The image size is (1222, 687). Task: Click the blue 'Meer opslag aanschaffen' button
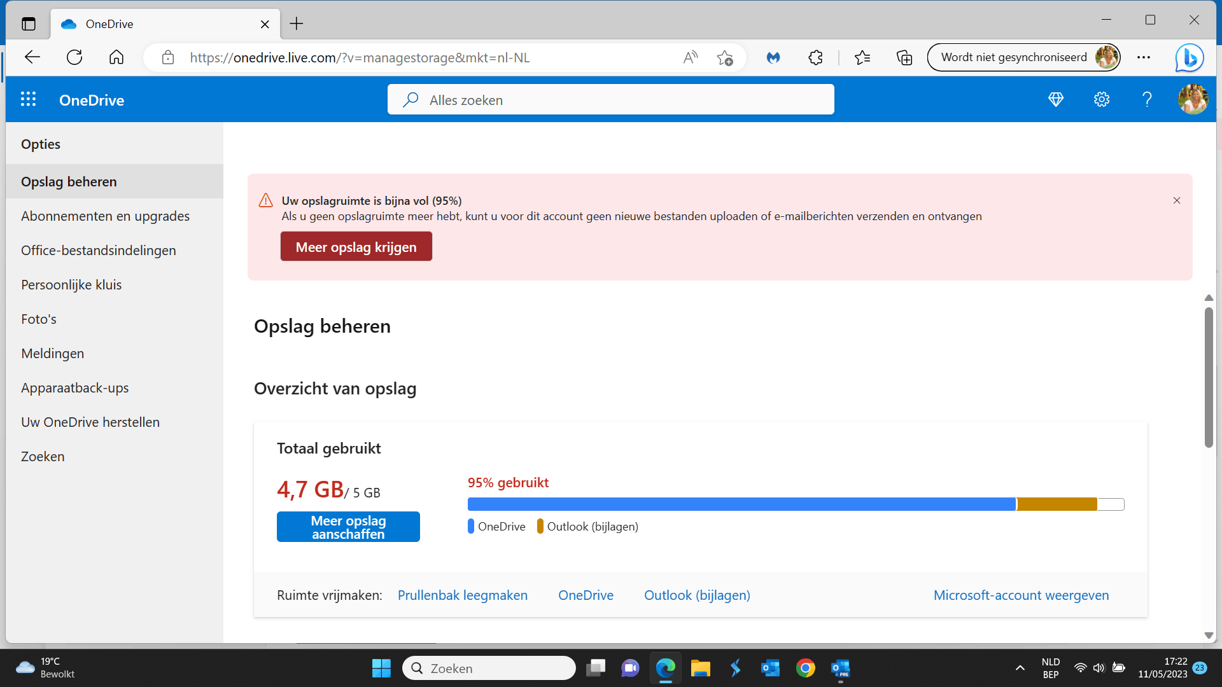click(x=348, y=527)
